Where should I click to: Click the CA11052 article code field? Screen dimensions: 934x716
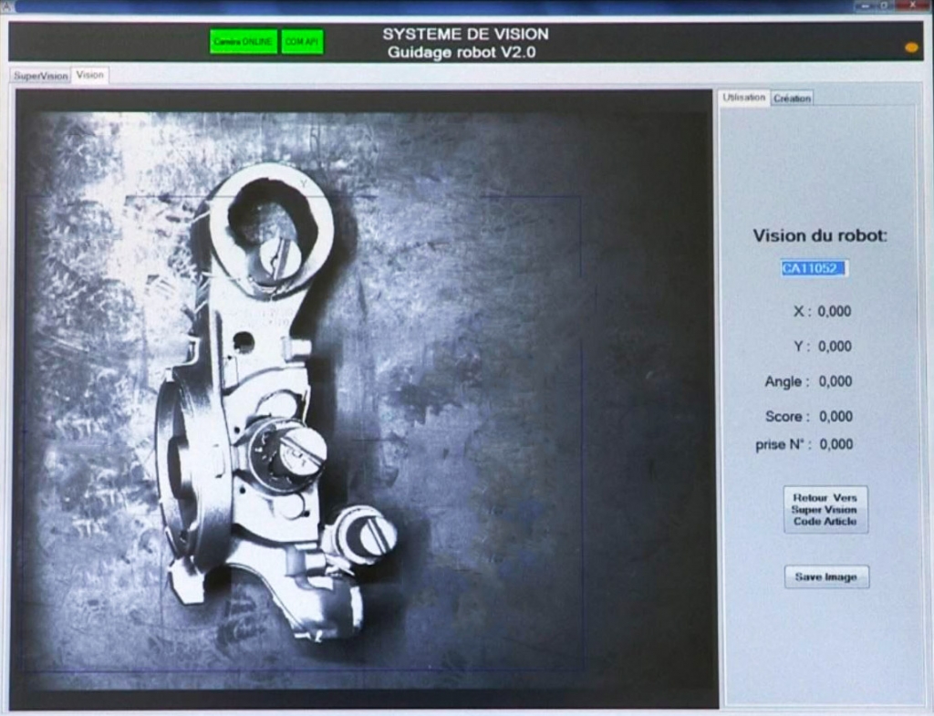click(x=815, y=269)
